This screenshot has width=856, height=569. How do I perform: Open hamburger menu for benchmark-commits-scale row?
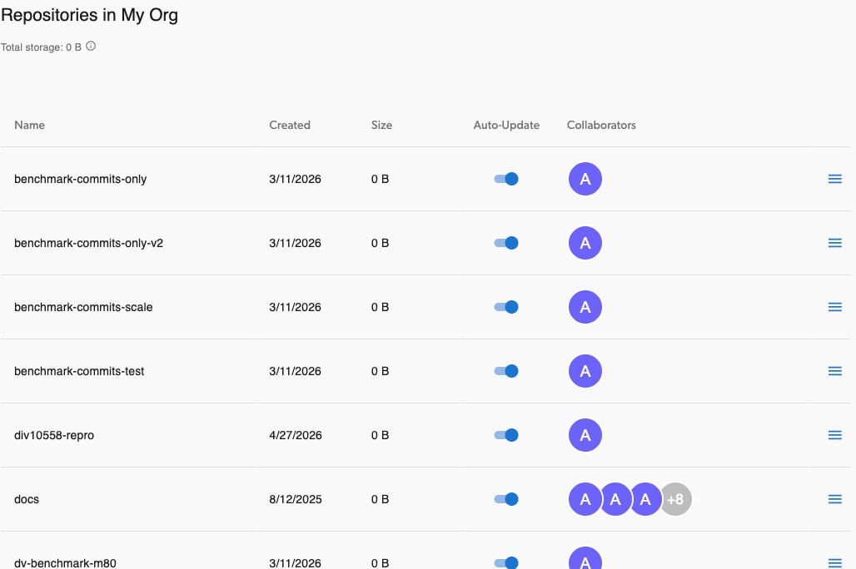pos(834,307)
